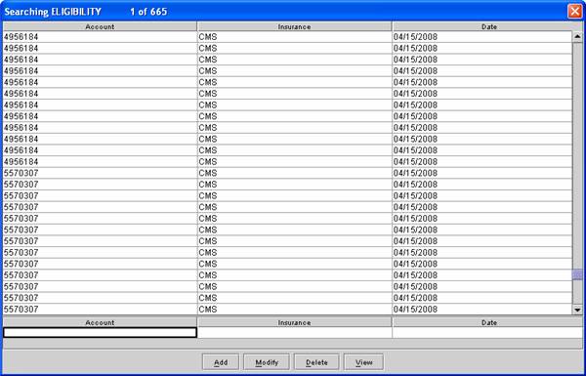Sort by the top Insurance column header

(295, 26)
